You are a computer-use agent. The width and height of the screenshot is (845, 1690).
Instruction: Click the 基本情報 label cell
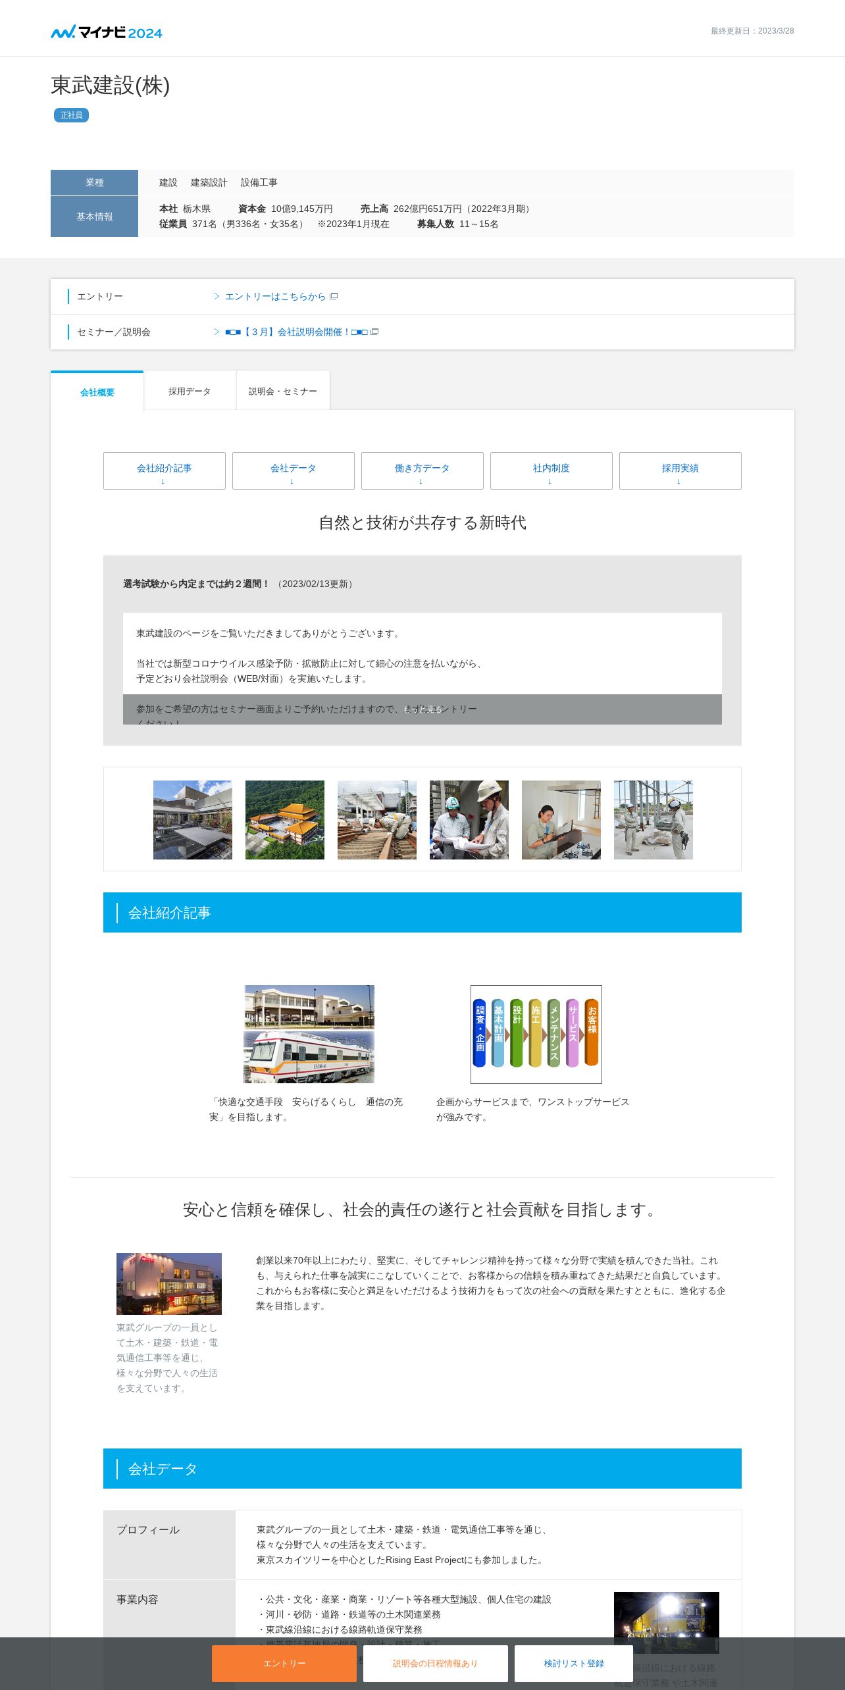(x=94, y=217)
